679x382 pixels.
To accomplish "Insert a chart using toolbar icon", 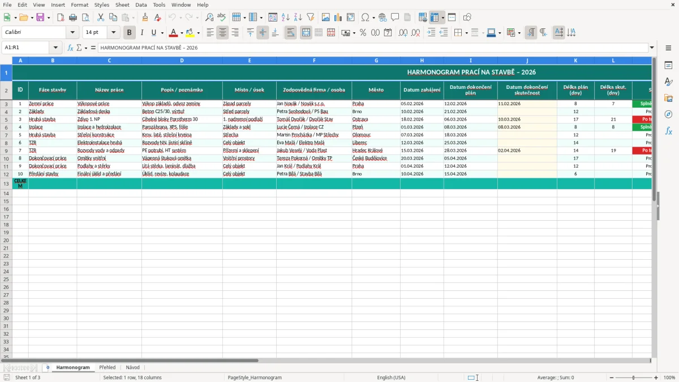I will tap(338, 18).
